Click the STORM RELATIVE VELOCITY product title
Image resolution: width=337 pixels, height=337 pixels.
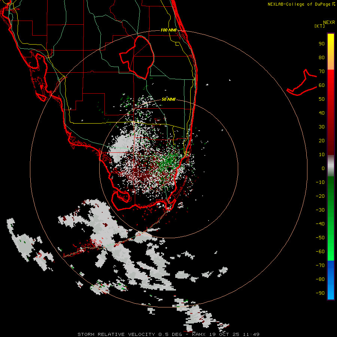point(116,334)
